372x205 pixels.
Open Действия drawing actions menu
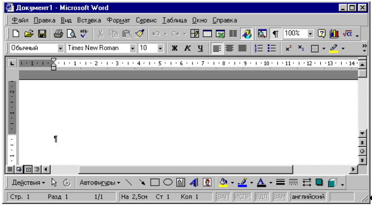pos(28,183)
